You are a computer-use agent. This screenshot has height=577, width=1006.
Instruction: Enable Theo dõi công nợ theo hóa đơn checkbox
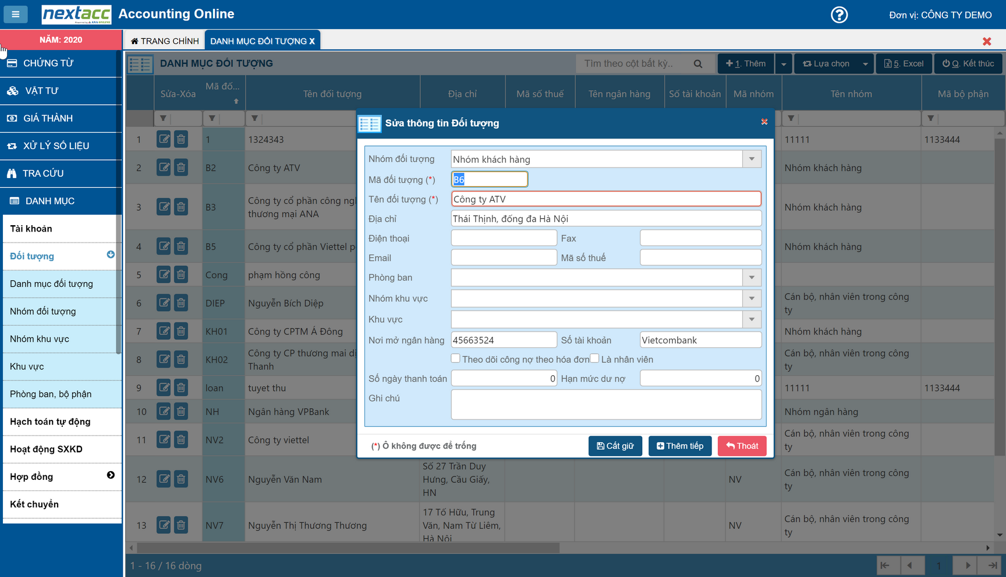pos(456,358)
